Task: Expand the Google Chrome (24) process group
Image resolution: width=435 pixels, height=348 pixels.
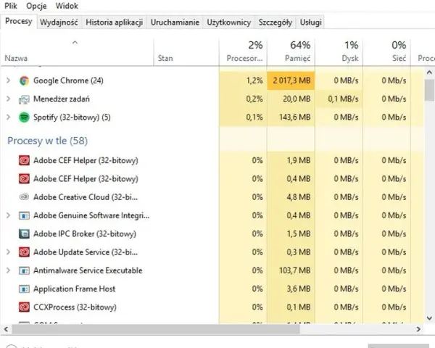Action: point(8,80)
